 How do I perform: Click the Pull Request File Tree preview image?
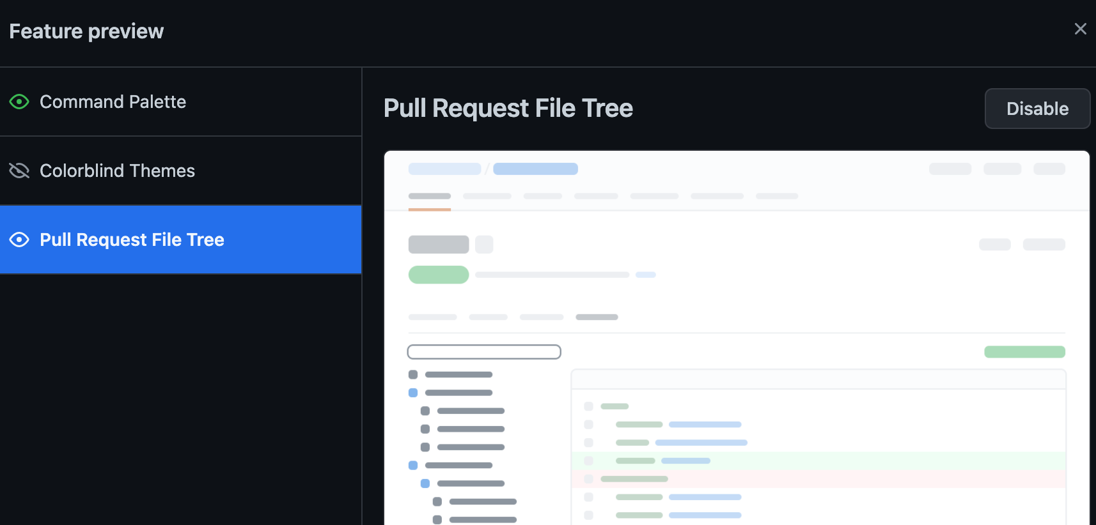[x=737, y=338]
